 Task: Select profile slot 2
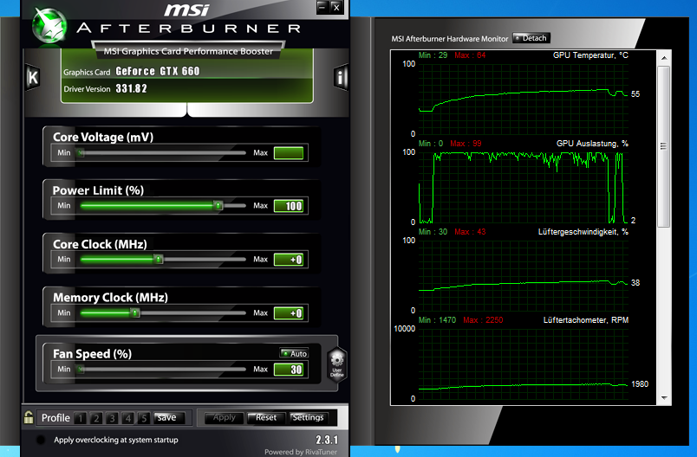click(x=96, y=418)
